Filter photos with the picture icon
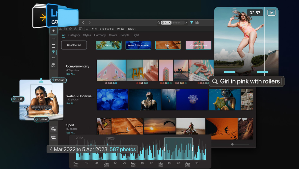 [x=123, y=29]
